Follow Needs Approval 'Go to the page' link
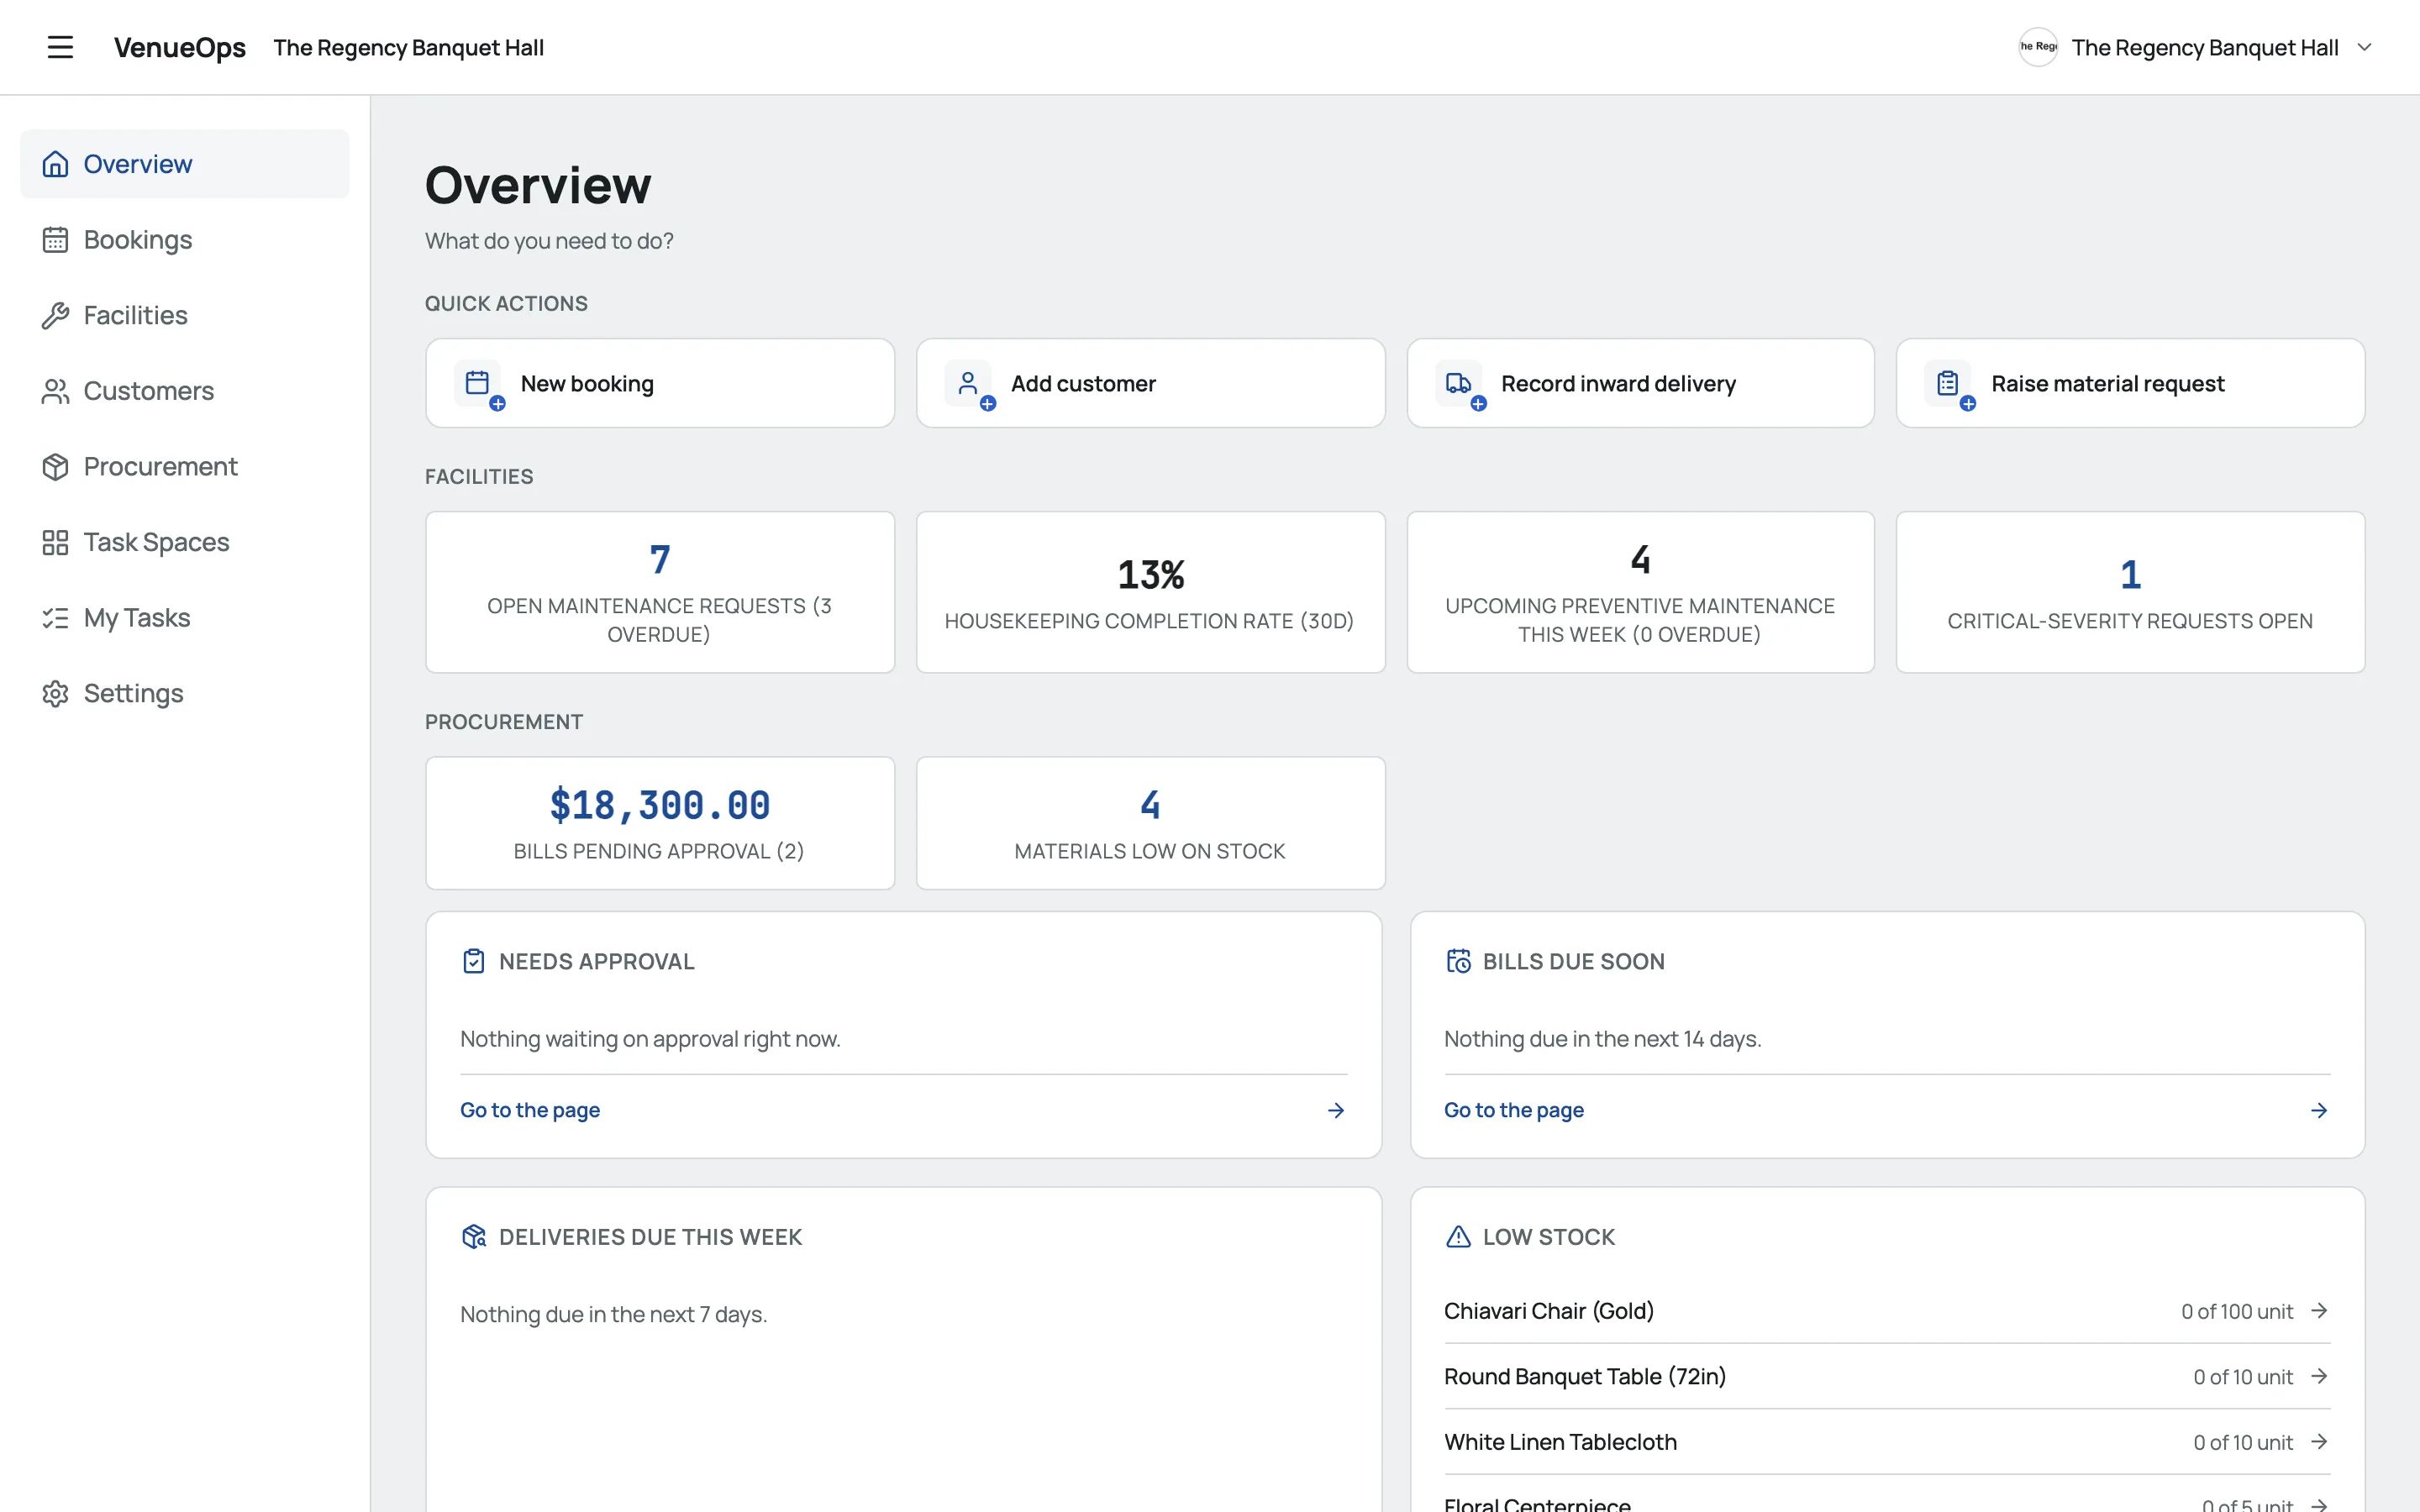This screenshot has width=2420, height=1512. 530,1110
